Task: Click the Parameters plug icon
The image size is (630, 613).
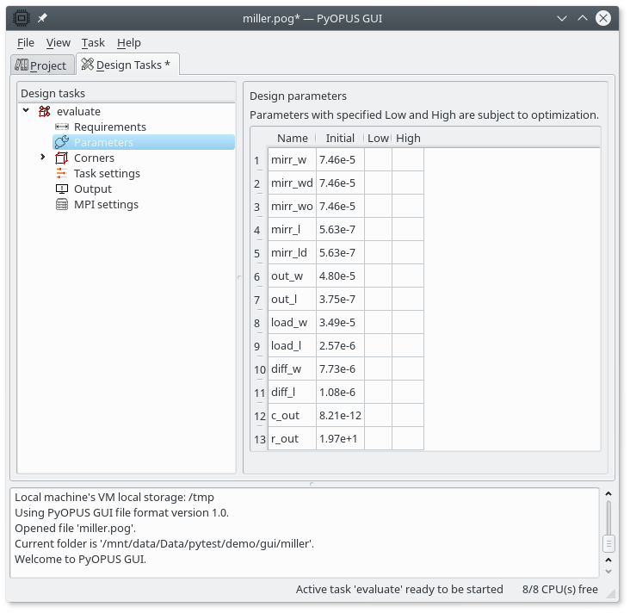Action: pyautogui.click(x=61, y=142)
